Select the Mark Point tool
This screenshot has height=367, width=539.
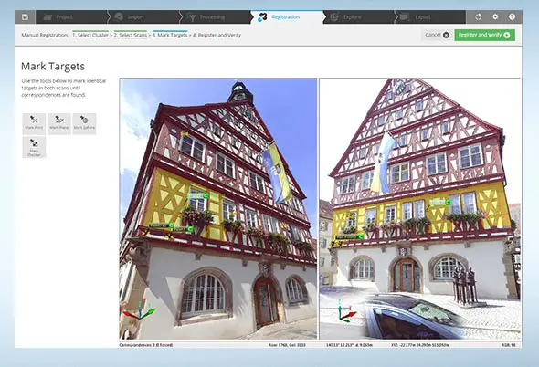[34, 123]
